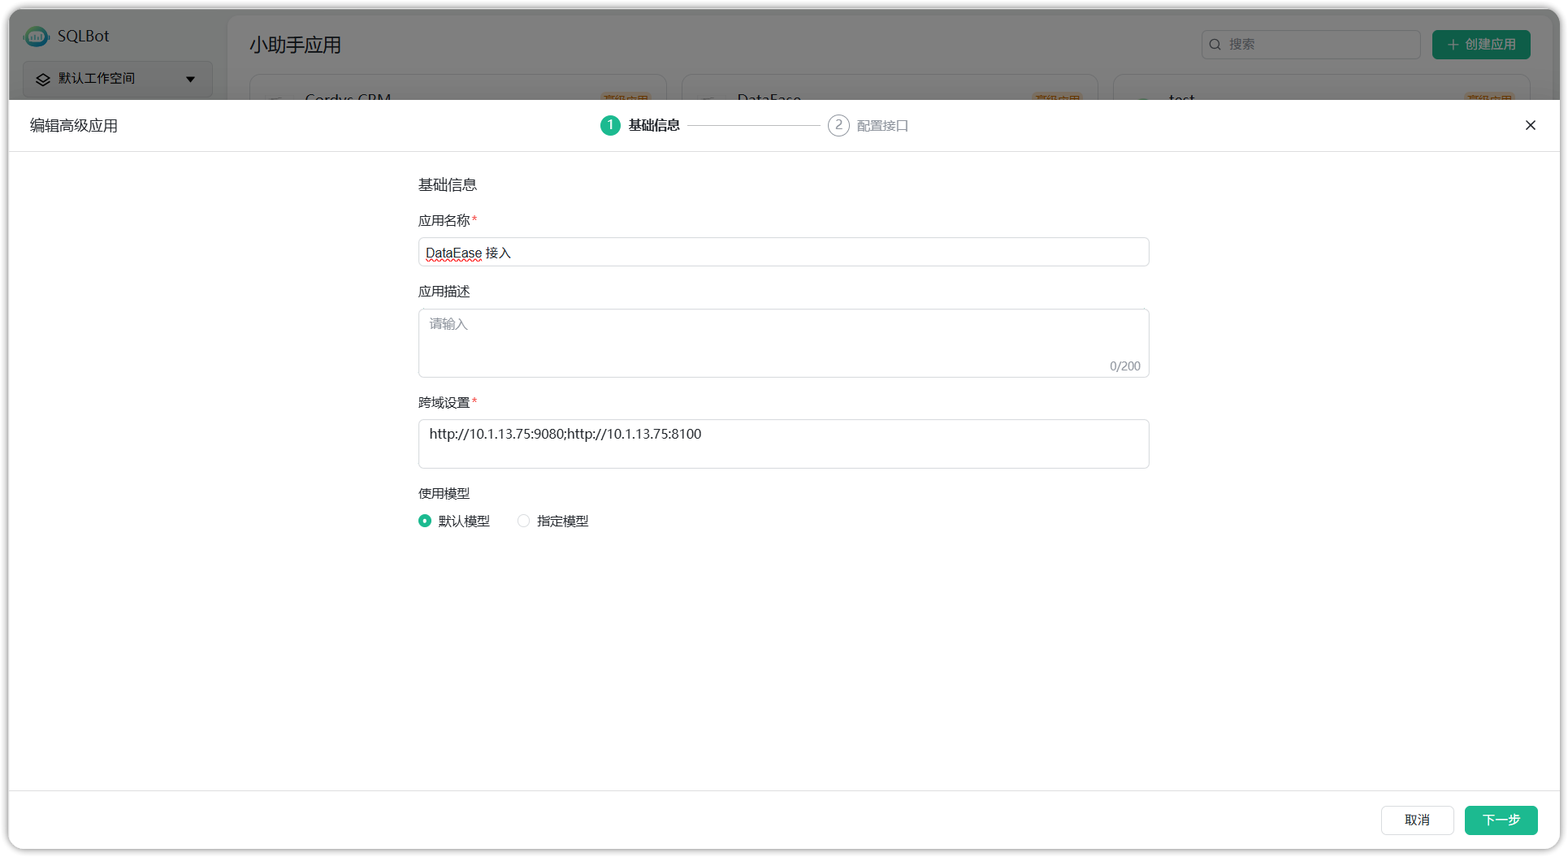Click the 取消 button
Viewport: 1568px width, 857px height.
pyautogui.click(x=1417, y=820)
